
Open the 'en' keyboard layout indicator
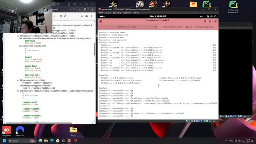201,16
